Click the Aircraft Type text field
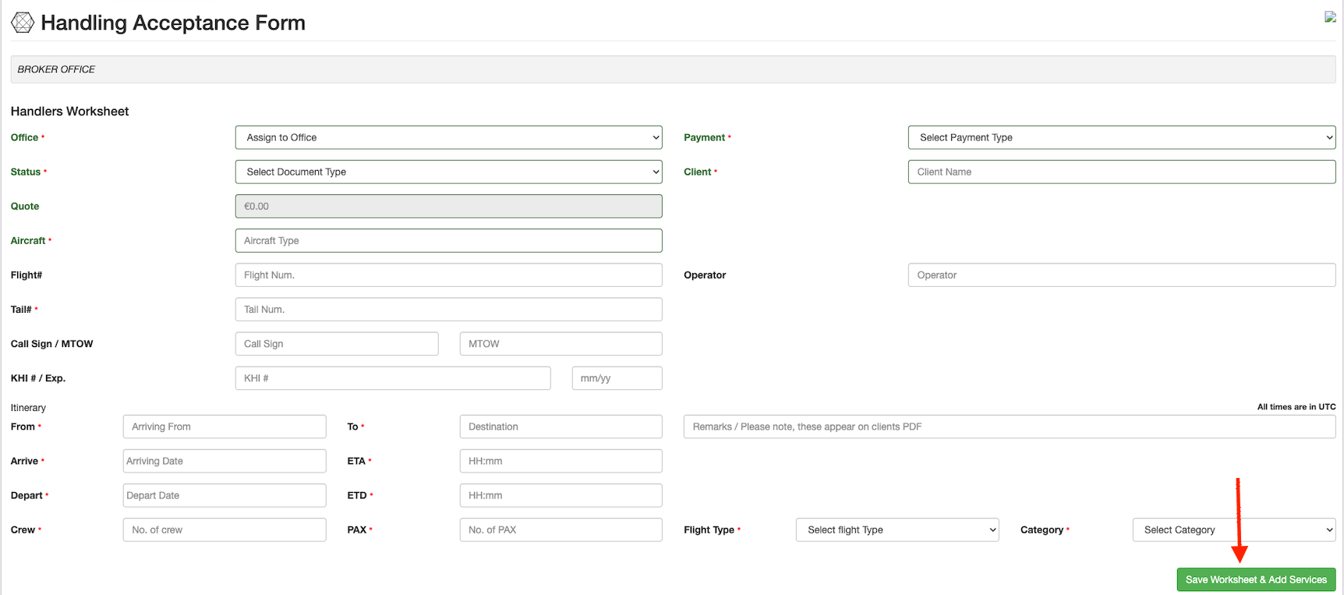 coord(448,240)
